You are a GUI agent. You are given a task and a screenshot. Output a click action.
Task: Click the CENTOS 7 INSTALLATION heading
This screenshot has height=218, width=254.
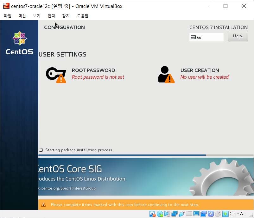219,27
